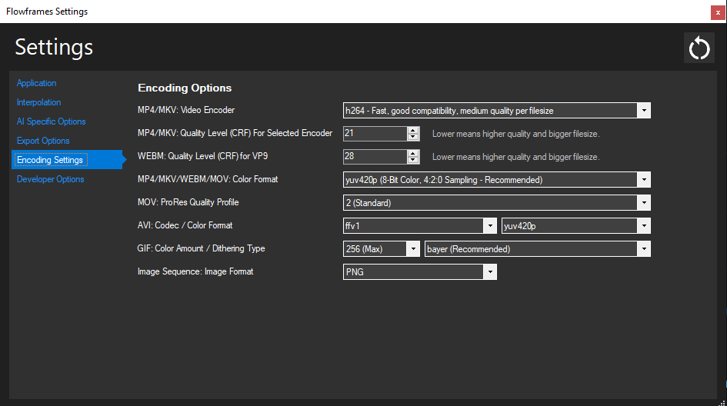
Task: Expand the MOV ProRes Quality Profile dropdown
Action: pos(496,202)
